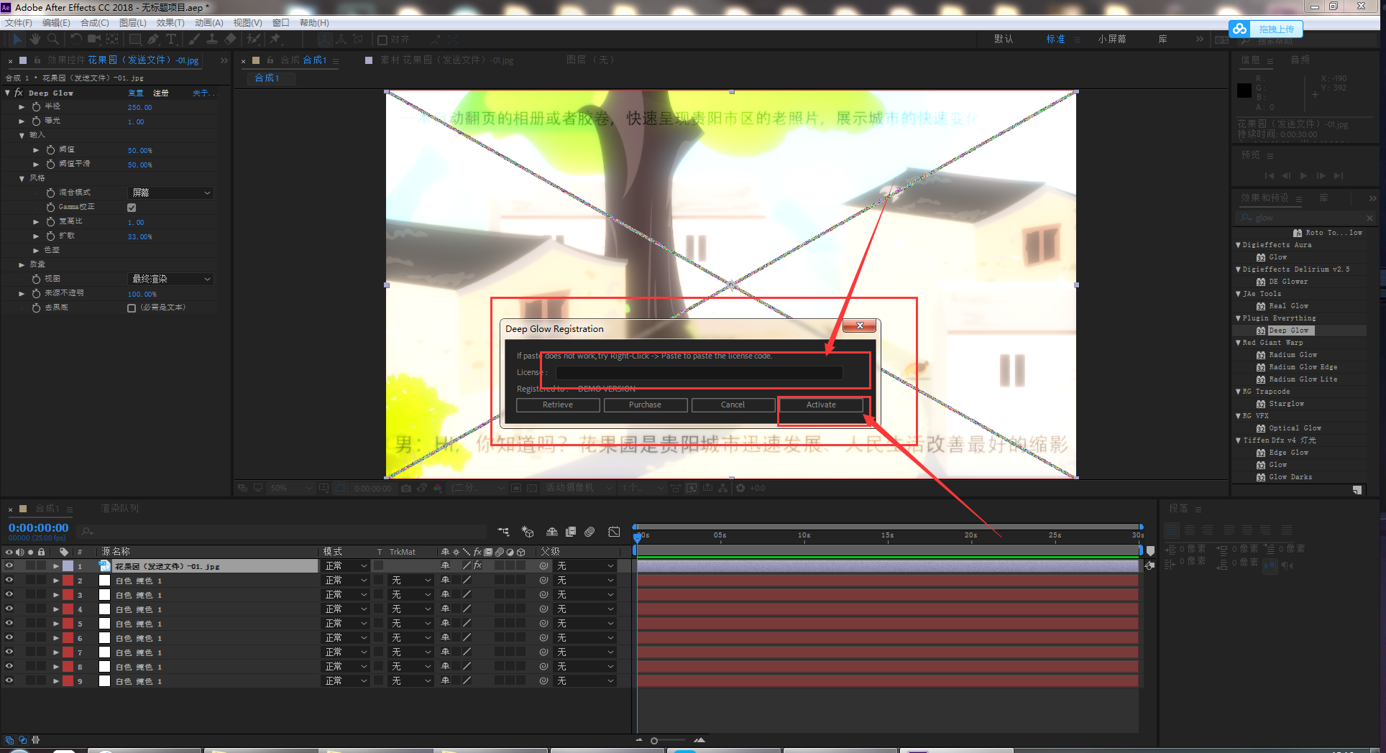This screenshot has height=753, width=1386.
Task: Expand layer 2 properties with its triangle
Action: 55,581
